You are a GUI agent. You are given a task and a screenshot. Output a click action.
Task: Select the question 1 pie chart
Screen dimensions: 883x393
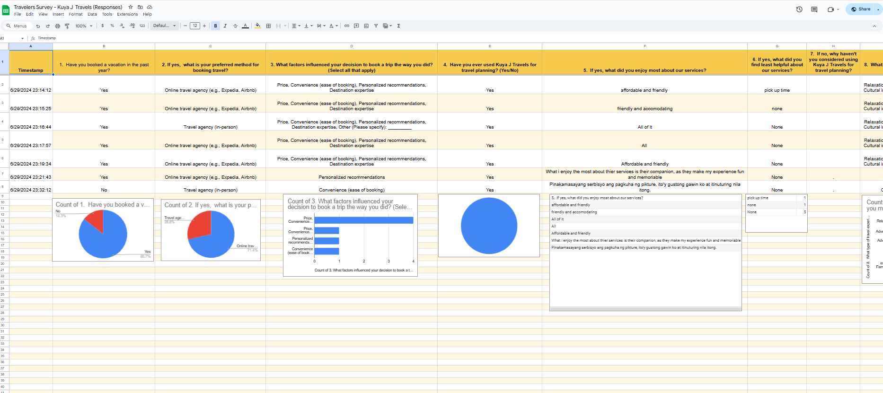tap(103, 230)
